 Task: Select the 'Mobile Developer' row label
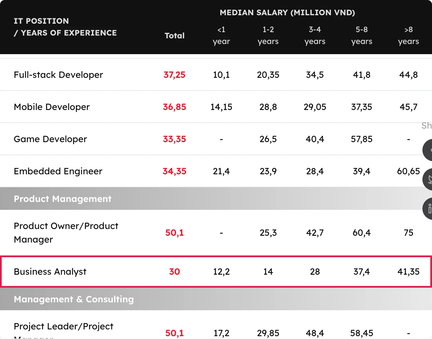(x=52, y=107)
